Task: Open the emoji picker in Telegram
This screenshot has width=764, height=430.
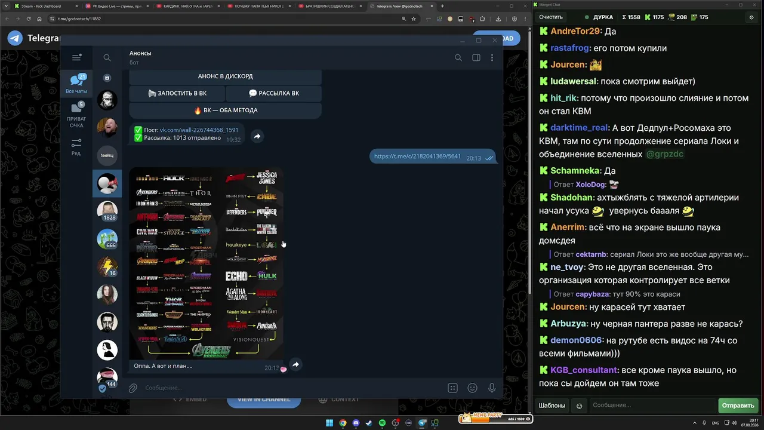Action: [472, 388]
